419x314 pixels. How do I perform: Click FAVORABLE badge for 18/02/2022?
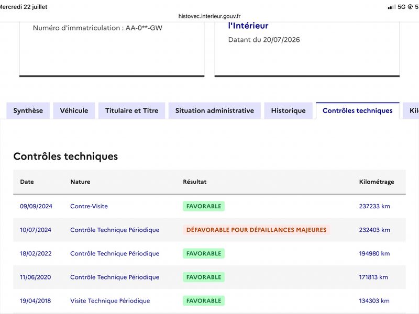point(204,253)
